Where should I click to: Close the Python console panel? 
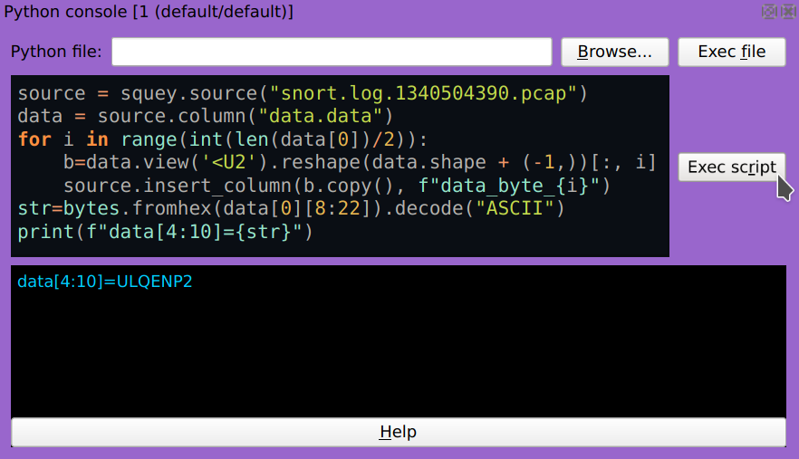(x=786, y=12)
